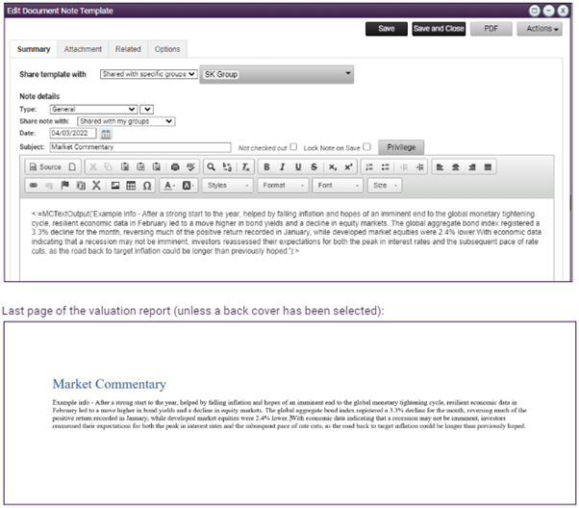The width and height of the screenshot is (579, 508).
Task: Insert a special character (Omega icon)
Action: point(147,185)
